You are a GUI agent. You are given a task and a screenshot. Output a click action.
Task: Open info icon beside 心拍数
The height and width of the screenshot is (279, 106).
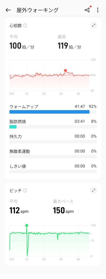coord(25,26)
